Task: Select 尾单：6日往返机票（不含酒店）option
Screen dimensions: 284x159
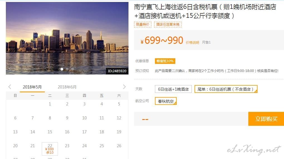Action: point(226,89)
